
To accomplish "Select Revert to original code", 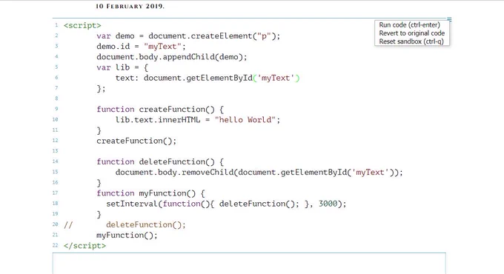I will tap(412, 33).
